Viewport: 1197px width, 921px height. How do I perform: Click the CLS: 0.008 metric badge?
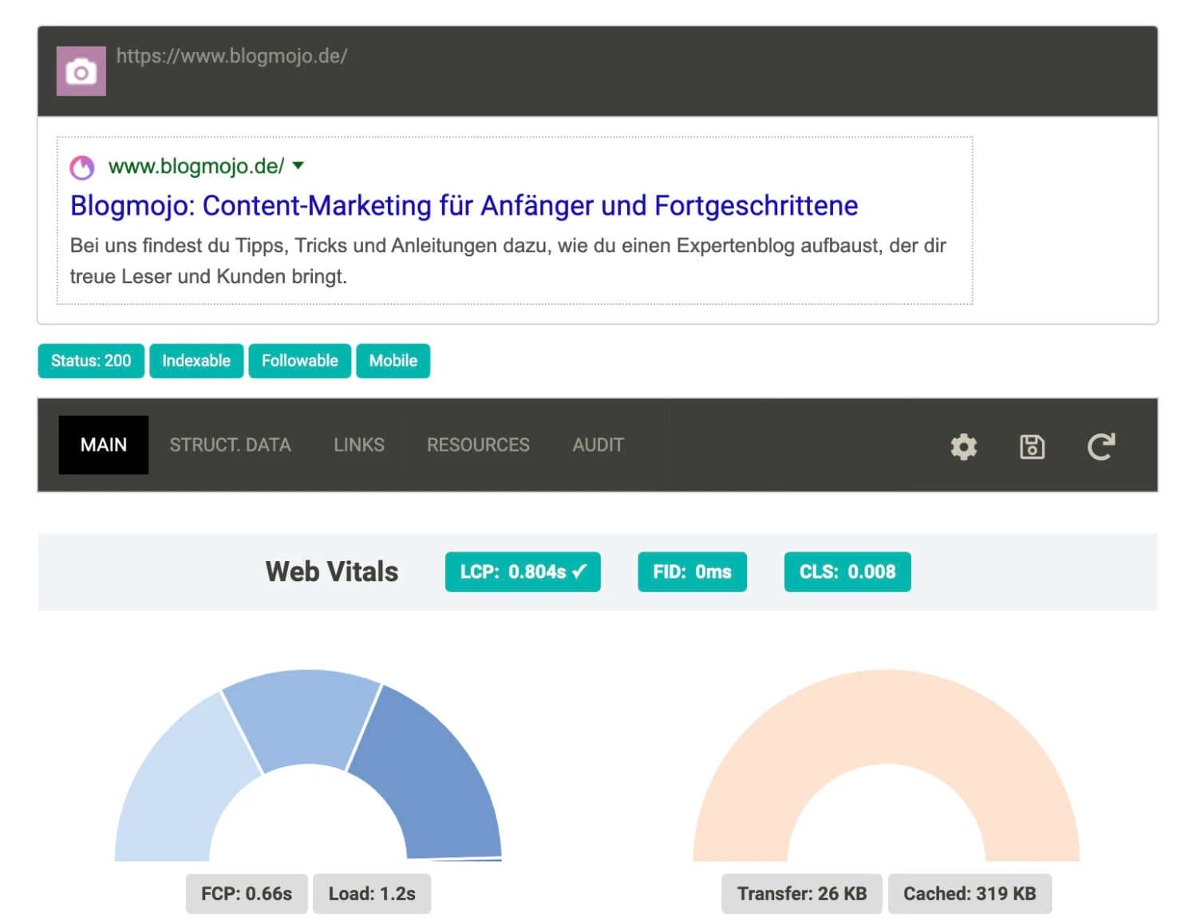pos(847,572)
